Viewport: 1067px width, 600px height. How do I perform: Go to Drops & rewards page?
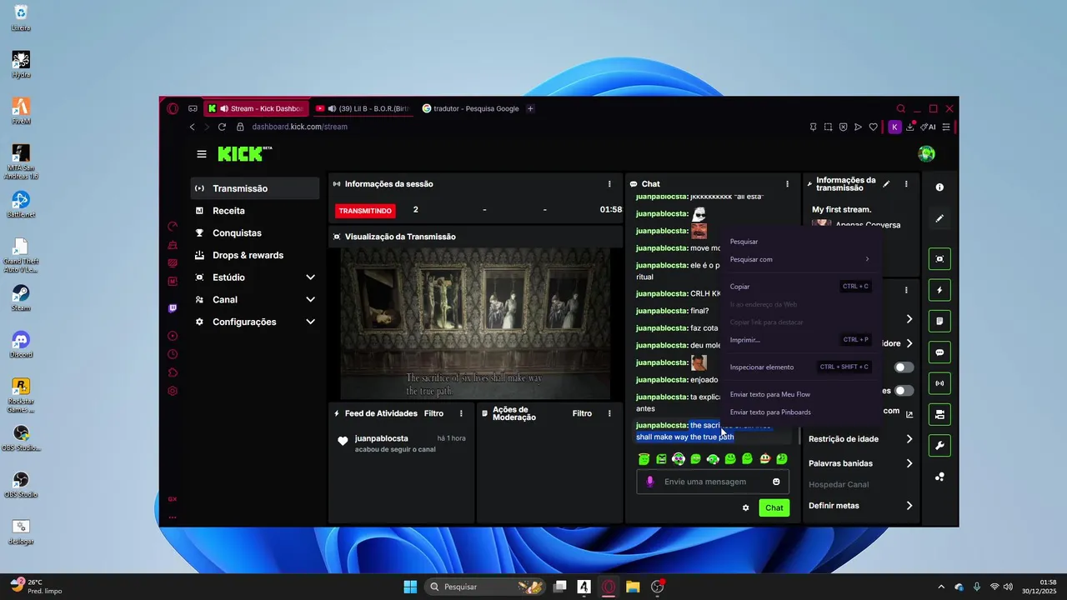click(255, 255)
